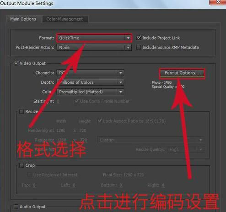226x212 pixels.
Task: Toggle Lock Aspect Ratio to 16:9
Action: [100, 121]
